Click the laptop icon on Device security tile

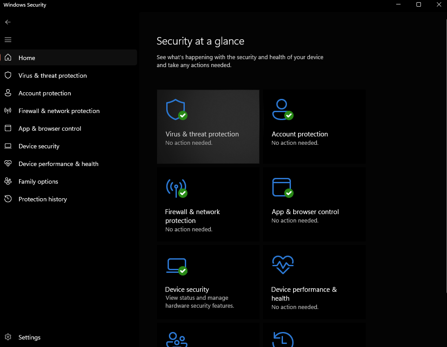pyautogui.click(x=176, y=265)
